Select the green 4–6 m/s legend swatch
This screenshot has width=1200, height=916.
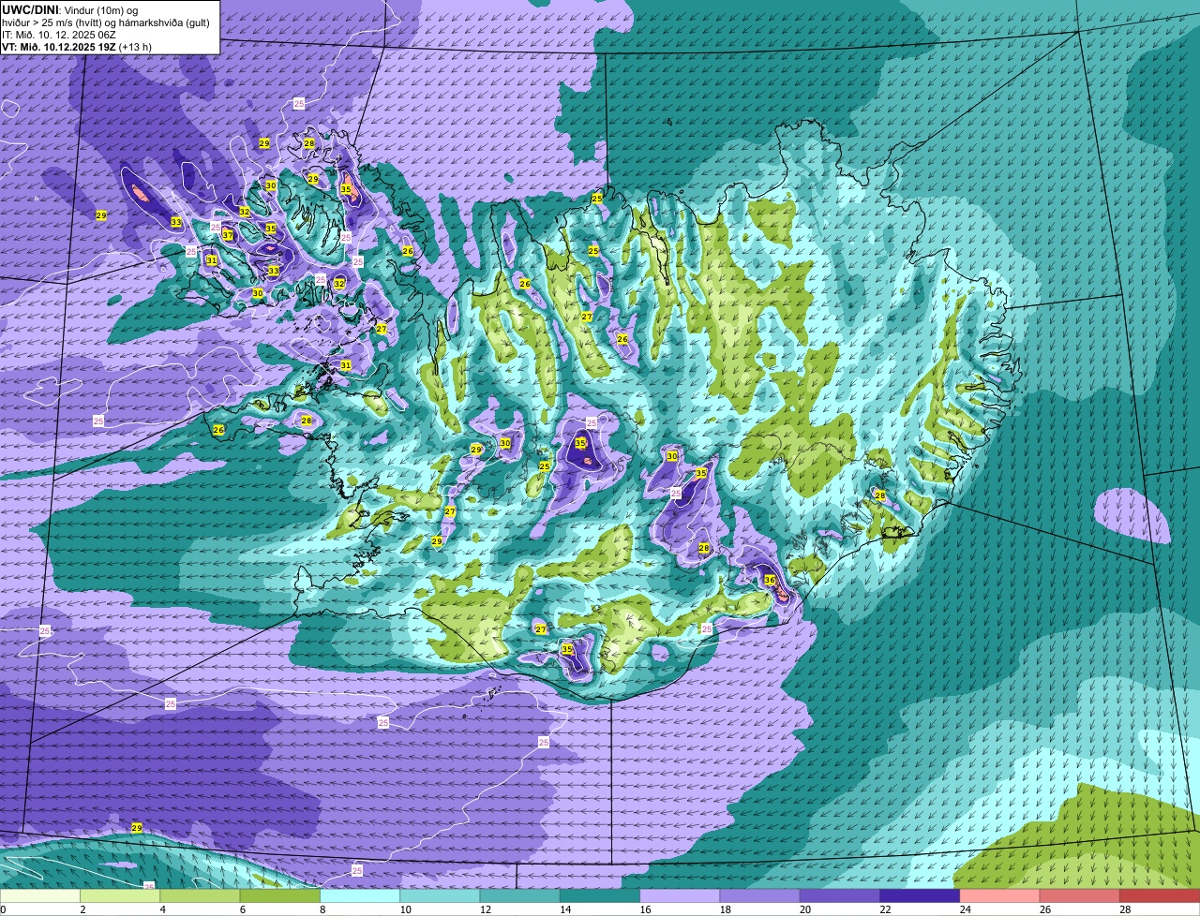point(201,896)
